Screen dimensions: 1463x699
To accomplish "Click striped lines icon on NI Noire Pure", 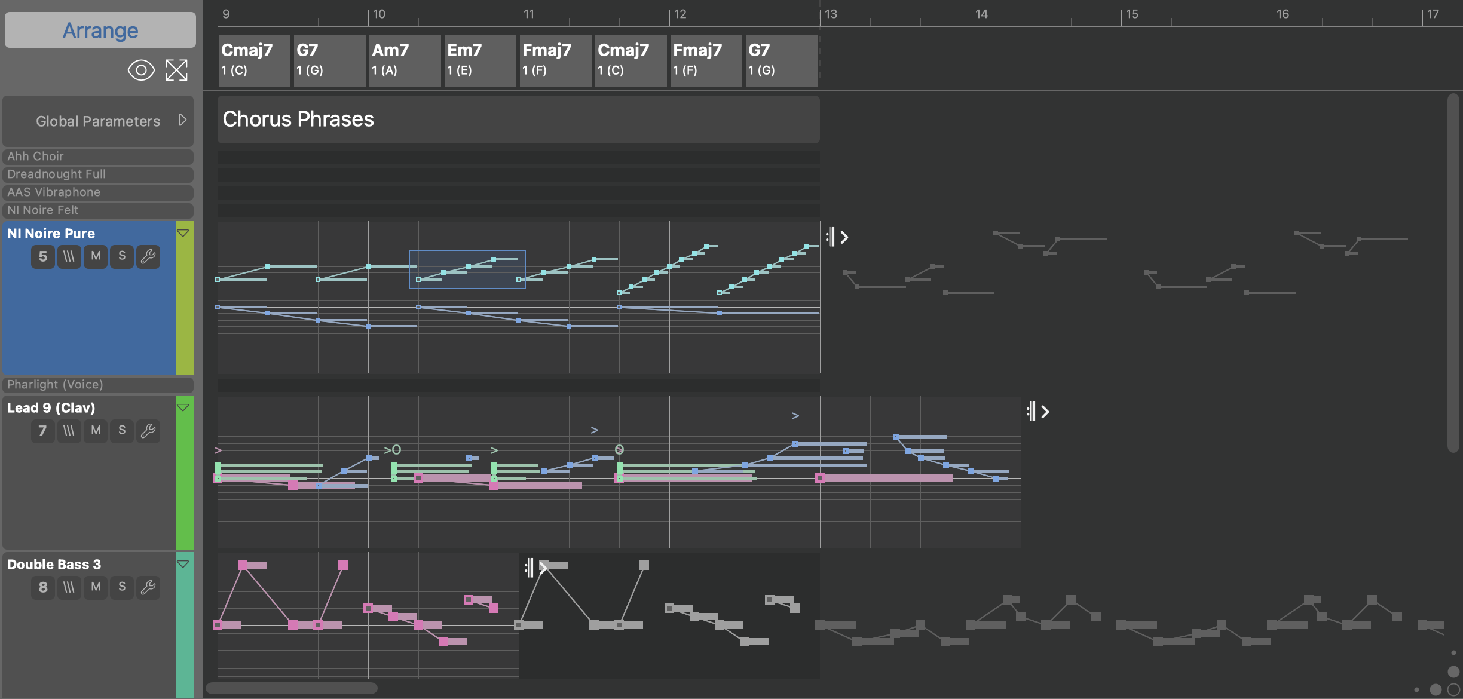I will point(69,257).
